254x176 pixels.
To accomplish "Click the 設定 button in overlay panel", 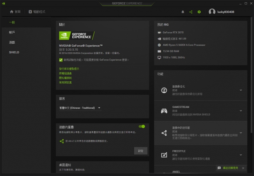I will point(141,151).
